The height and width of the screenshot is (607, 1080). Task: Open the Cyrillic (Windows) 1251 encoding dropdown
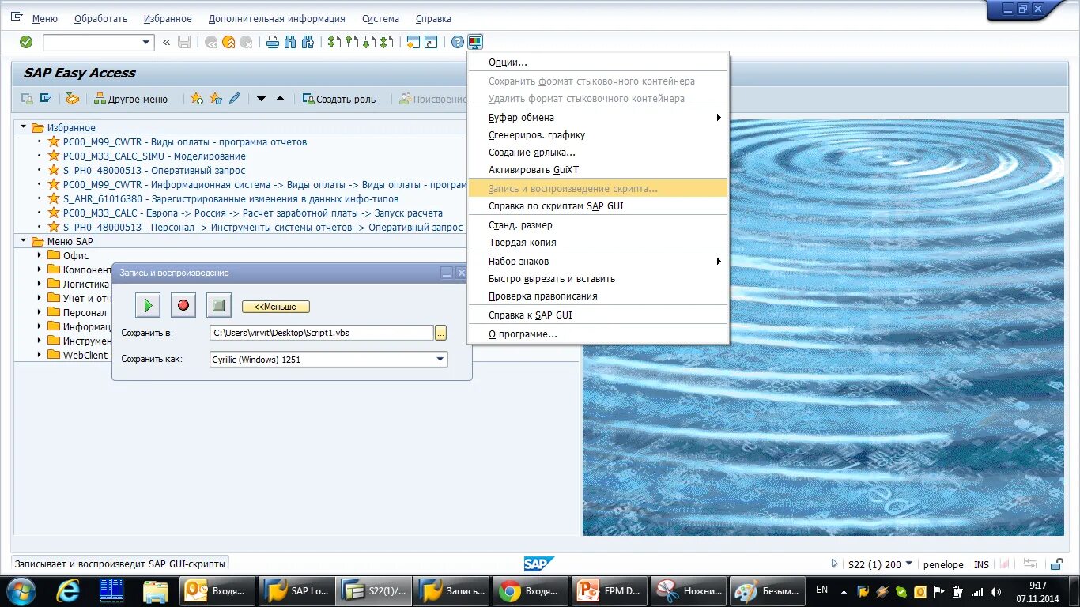click(440, 360)
